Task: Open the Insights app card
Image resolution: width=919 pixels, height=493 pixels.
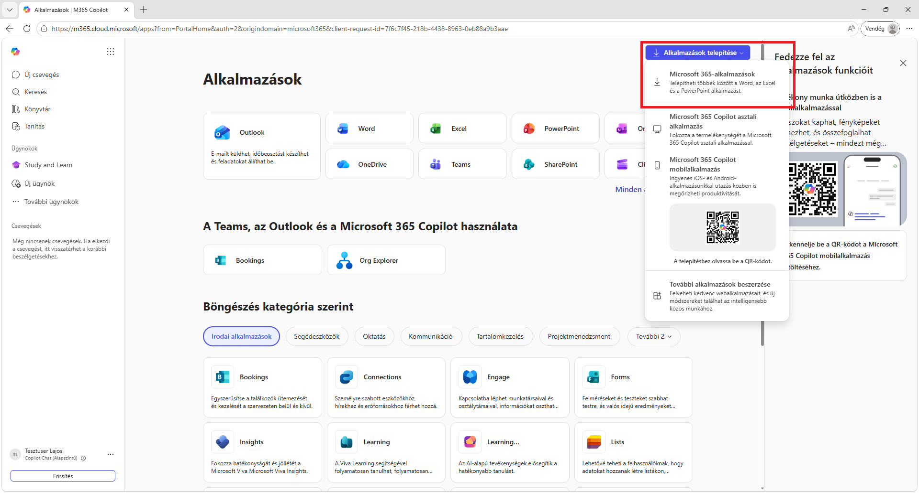Action: (262, 452)
